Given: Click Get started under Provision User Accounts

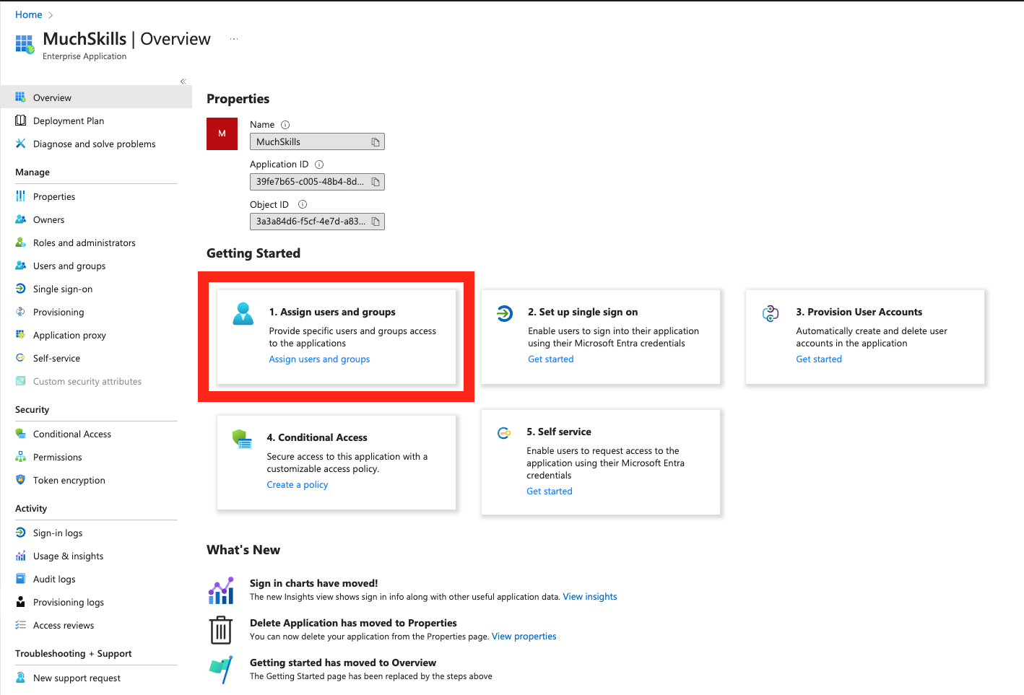Looking at the screenshot, I should point(819,359).
